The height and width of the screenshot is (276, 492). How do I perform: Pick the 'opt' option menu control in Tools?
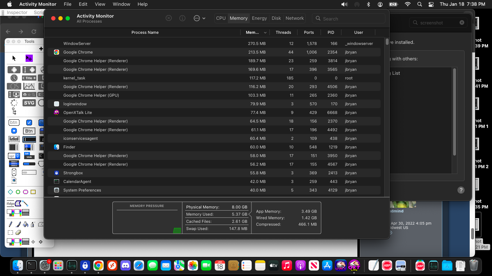tap(14, 156)
